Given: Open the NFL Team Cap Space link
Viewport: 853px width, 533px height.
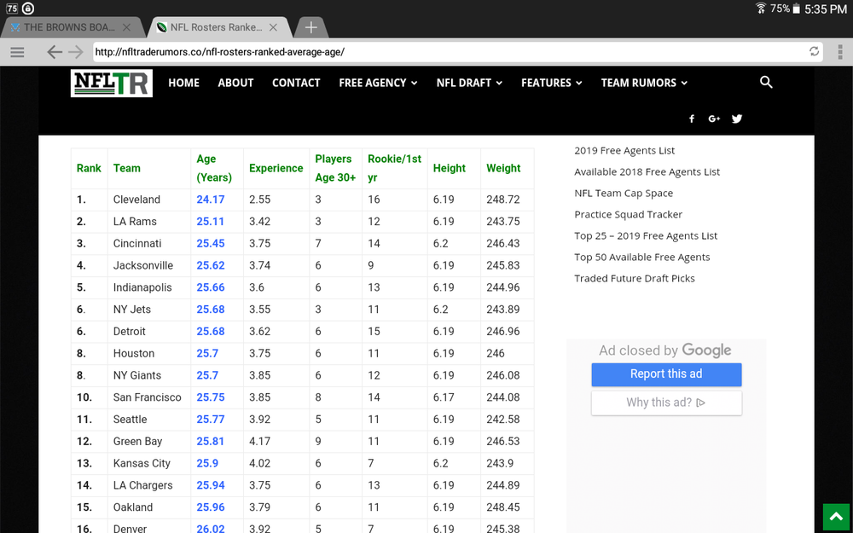Looking at the screenshot, I should (624, 193).
